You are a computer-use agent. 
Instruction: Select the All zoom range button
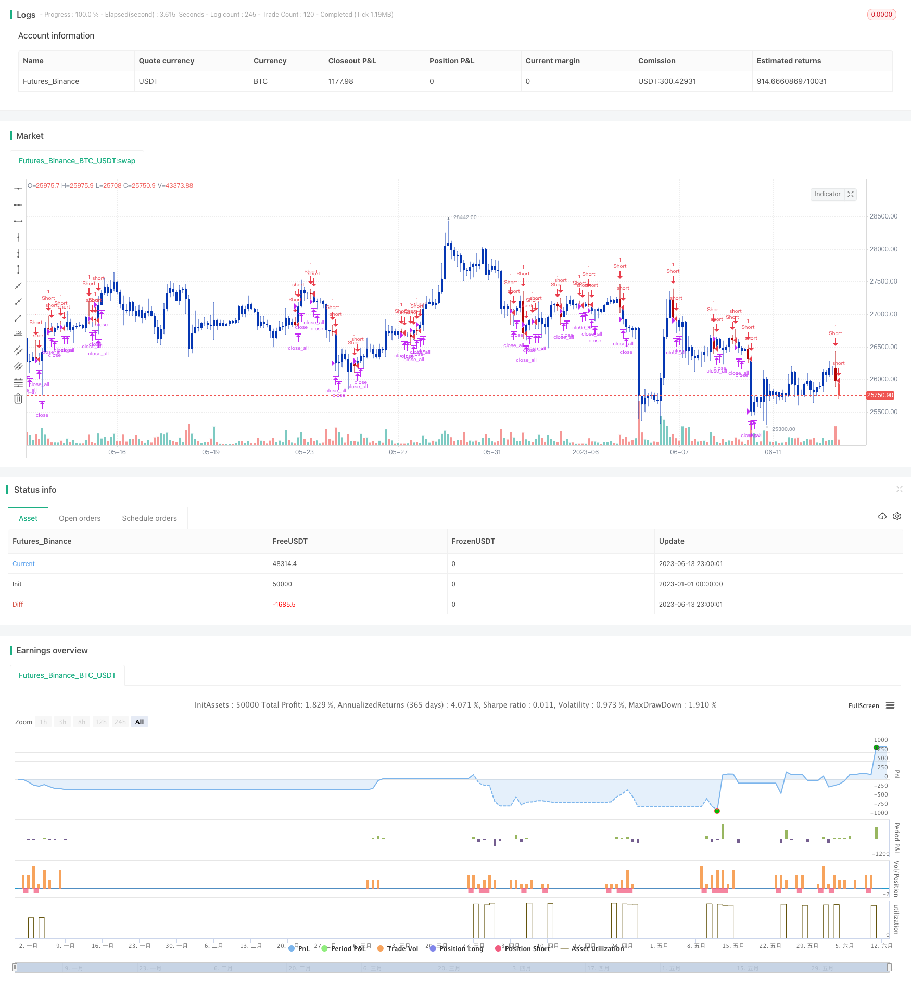140,722
